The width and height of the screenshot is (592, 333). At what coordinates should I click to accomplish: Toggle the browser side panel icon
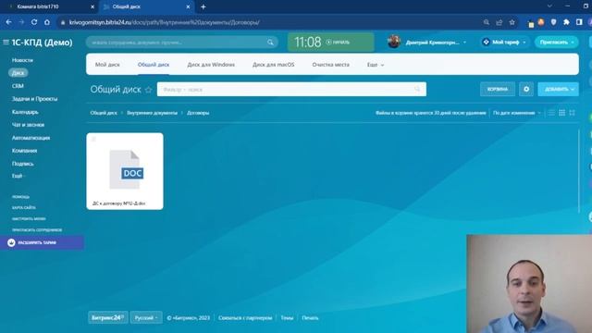coord(579,22)
